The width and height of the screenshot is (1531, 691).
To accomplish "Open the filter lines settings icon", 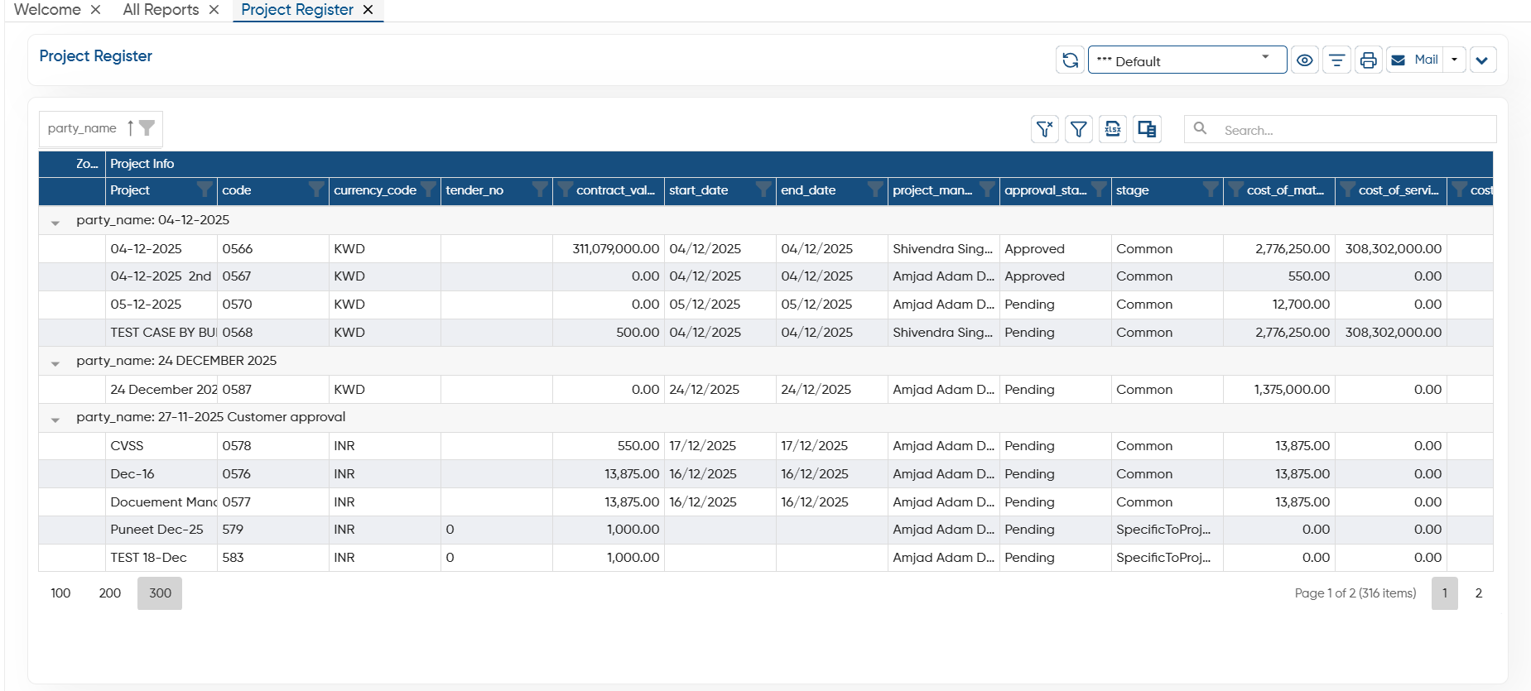I will click(x=1336, y=60).
